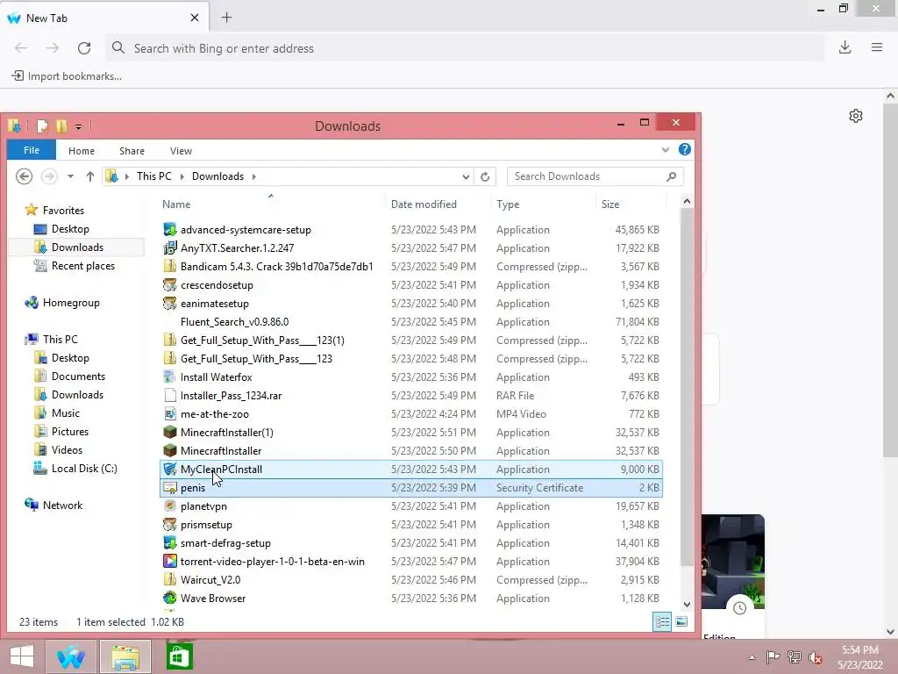Image resolution: width=898 pixels, height=674 pixels.
Task: Select prismsetup application icon
Action: (169, 525)
